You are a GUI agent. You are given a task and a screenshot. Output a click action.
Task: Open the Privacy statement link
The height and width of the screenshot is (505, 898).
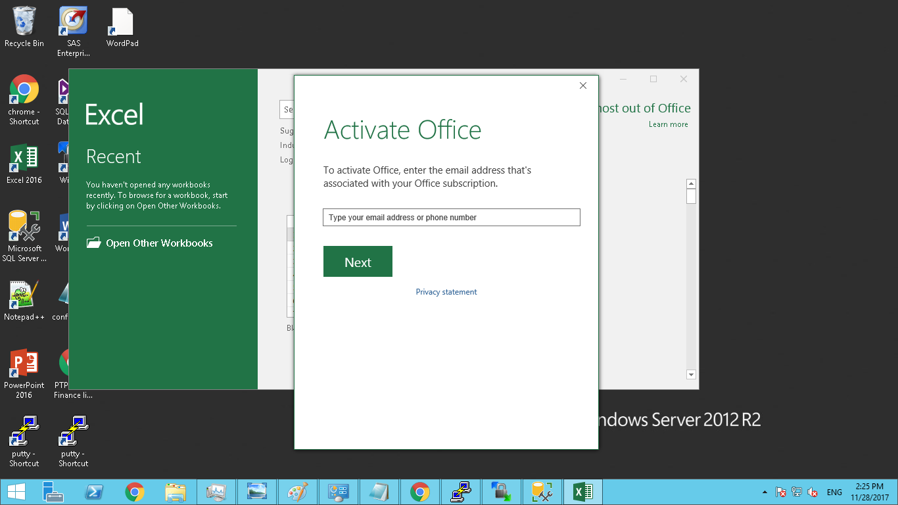tap(446, 292)
